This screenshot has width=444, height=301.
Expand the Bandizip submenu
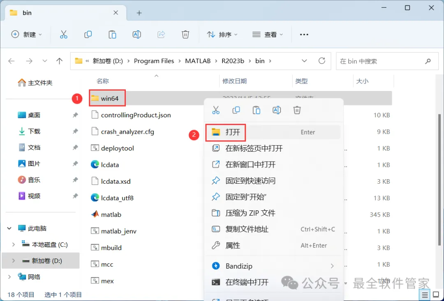pyautogui.click(x=332, y=266)
